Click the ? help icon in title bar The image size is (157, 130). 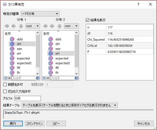coord(138,4)
